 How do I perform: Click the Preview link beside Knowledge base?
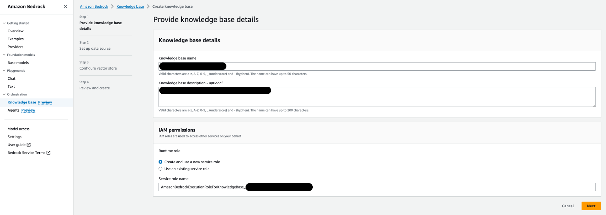click(x=45, y=102)
